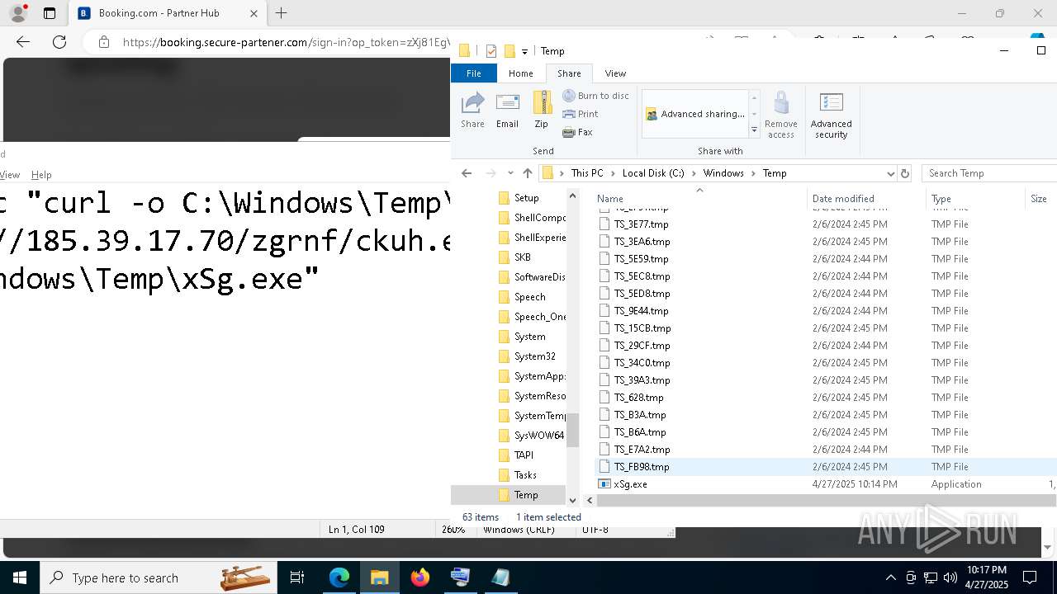Click the navigation pane scroll-up arrow
Viewport: 1057px width, 594px height.
pyautogui.click(x=572, y=196)
